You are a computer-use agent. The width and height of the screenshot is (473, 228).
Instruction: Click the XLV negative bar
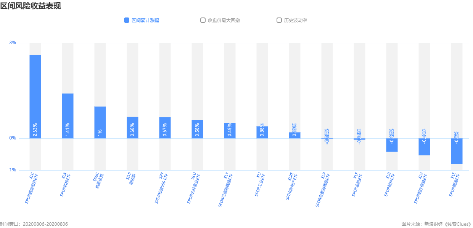[424, 147]
